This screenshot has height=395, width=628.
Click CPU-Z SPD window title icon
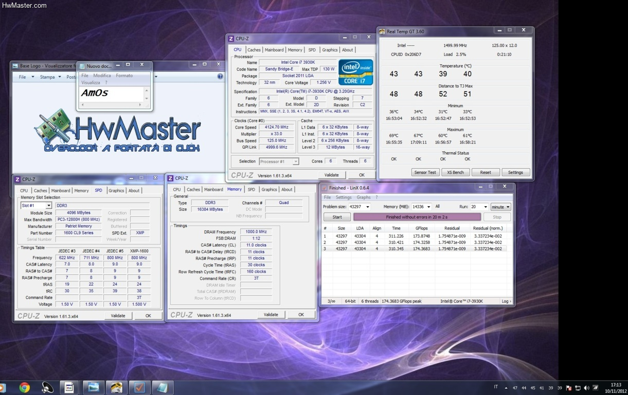(x=17, y=179)
